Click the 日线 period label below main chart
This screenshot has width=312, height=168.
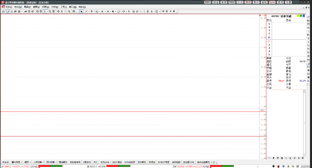(262, 110)
